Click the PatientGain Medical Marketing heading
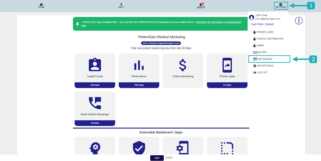The width and height of the screenshot is (321, 161). 161,37
